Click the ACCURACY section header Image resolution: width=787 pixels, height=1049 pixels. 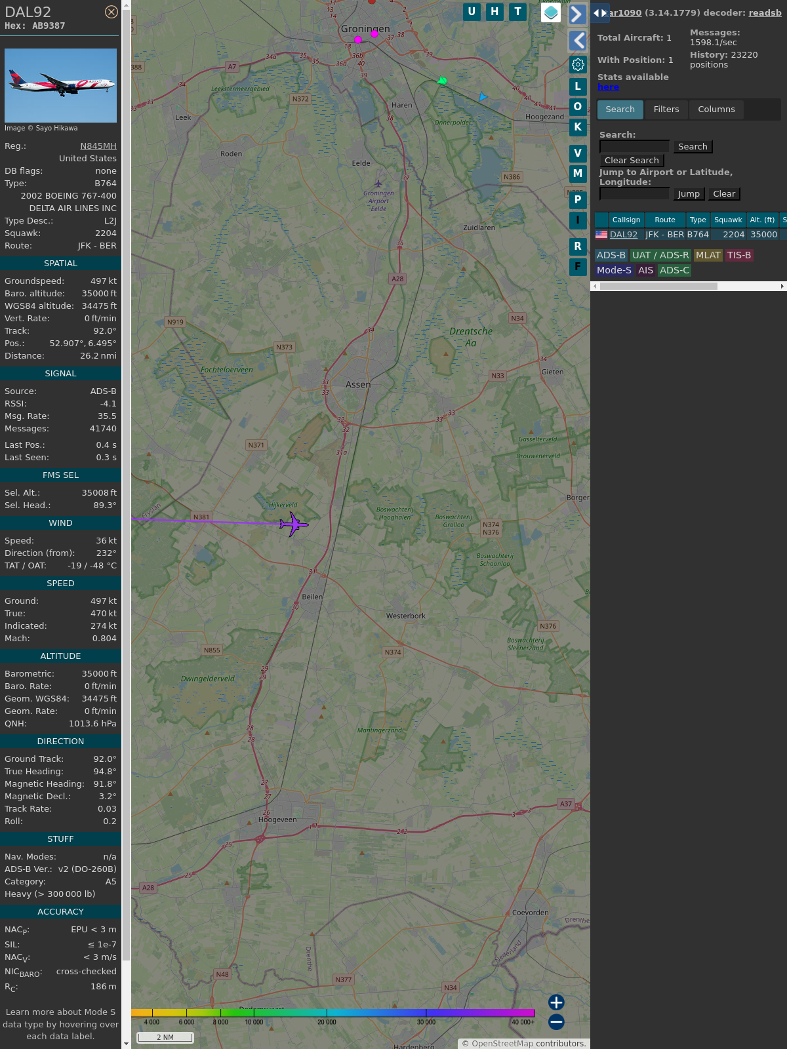point(60,911)
